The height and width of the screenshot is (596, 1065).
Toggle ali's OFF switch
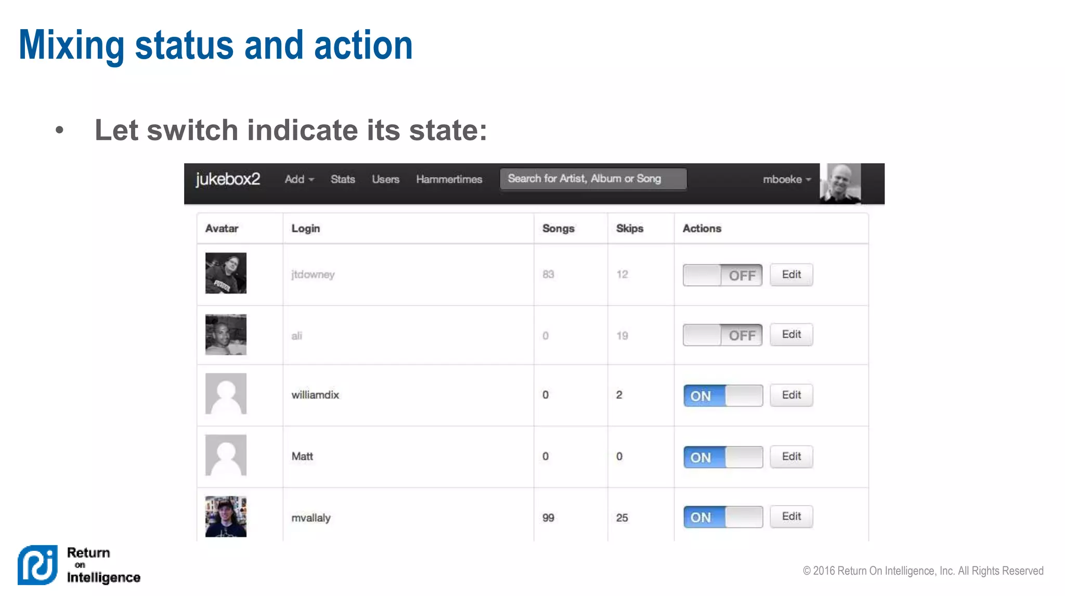point(722,335)
